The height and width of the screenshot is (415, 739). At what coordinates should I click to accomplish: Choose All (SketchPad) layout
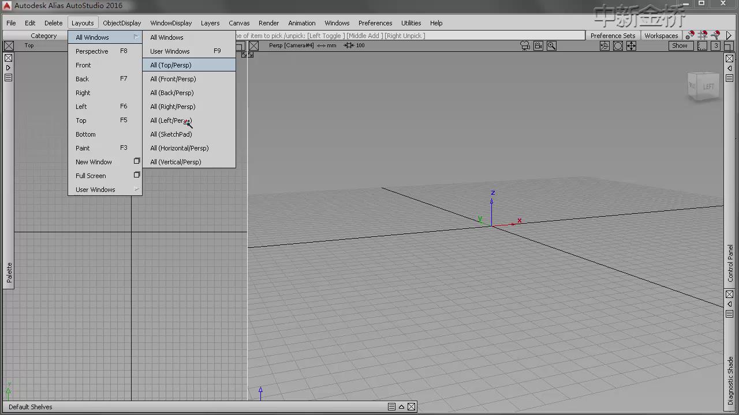189,134
